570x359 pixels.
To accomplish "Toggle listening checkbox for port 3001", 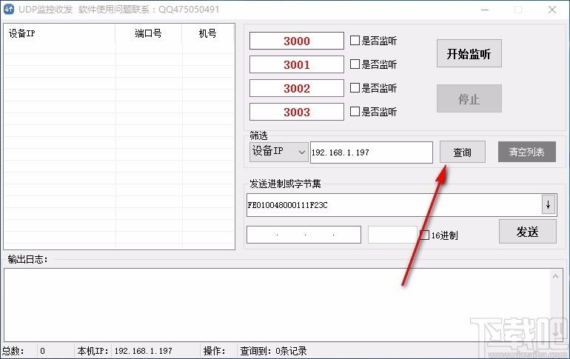I will [355, 65].
